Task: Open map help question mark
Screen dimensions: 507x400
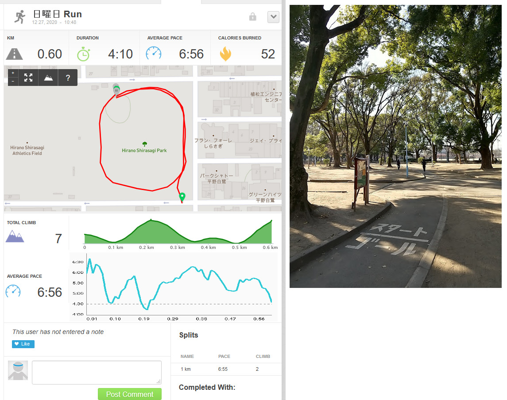Action: pos(68,78)
